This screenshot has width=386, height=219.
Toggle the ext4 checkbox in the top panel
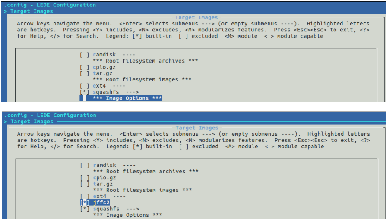[x=85, y=86]
